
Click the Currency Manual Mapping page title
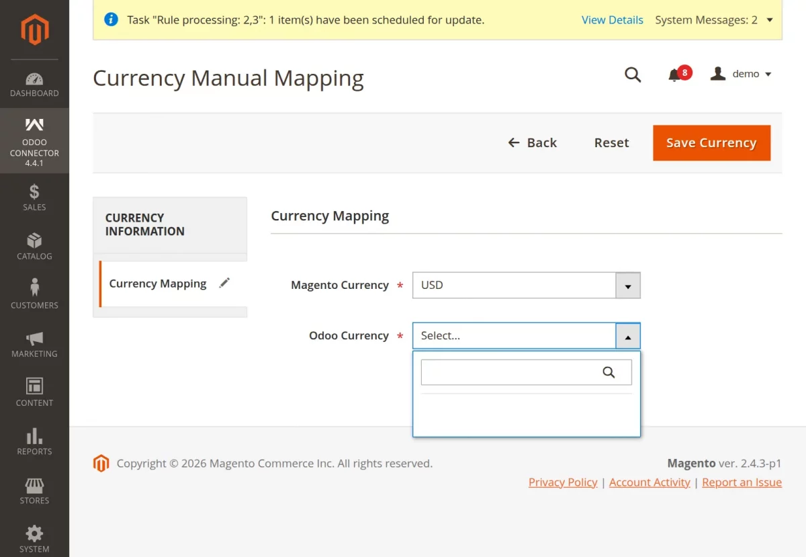(228, 78)
